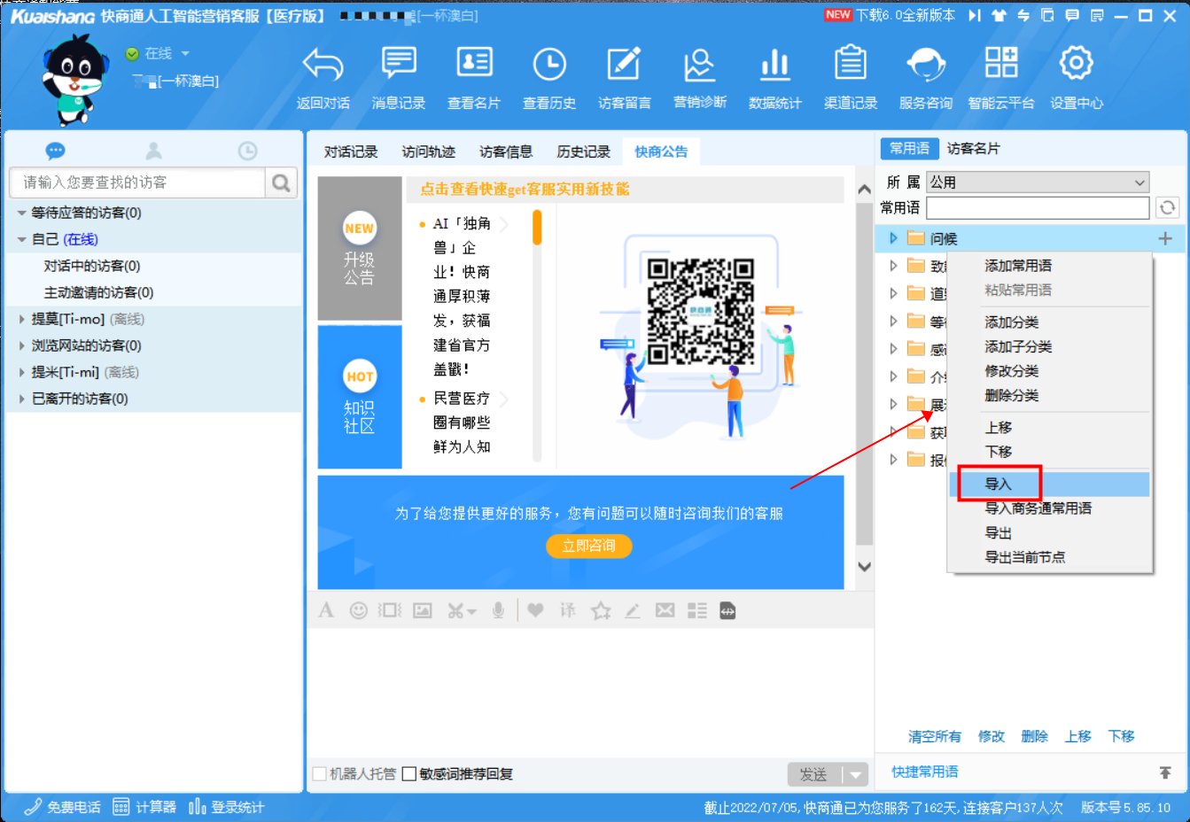Click the pencil edit icon in editor toolbar

tap(633, 610)
